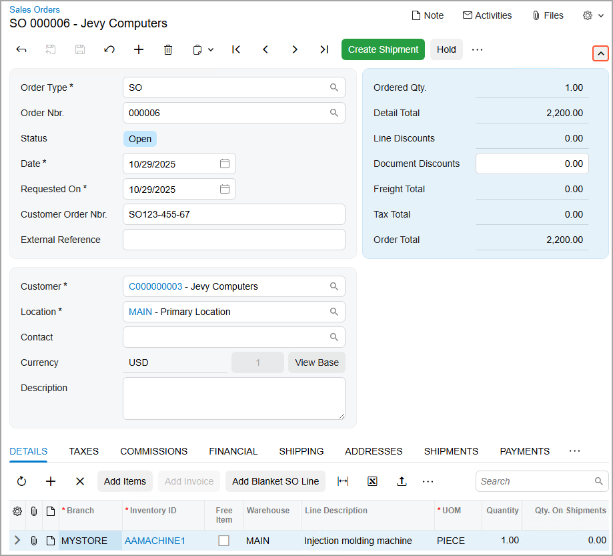Open the Note panel

point(428,15)
